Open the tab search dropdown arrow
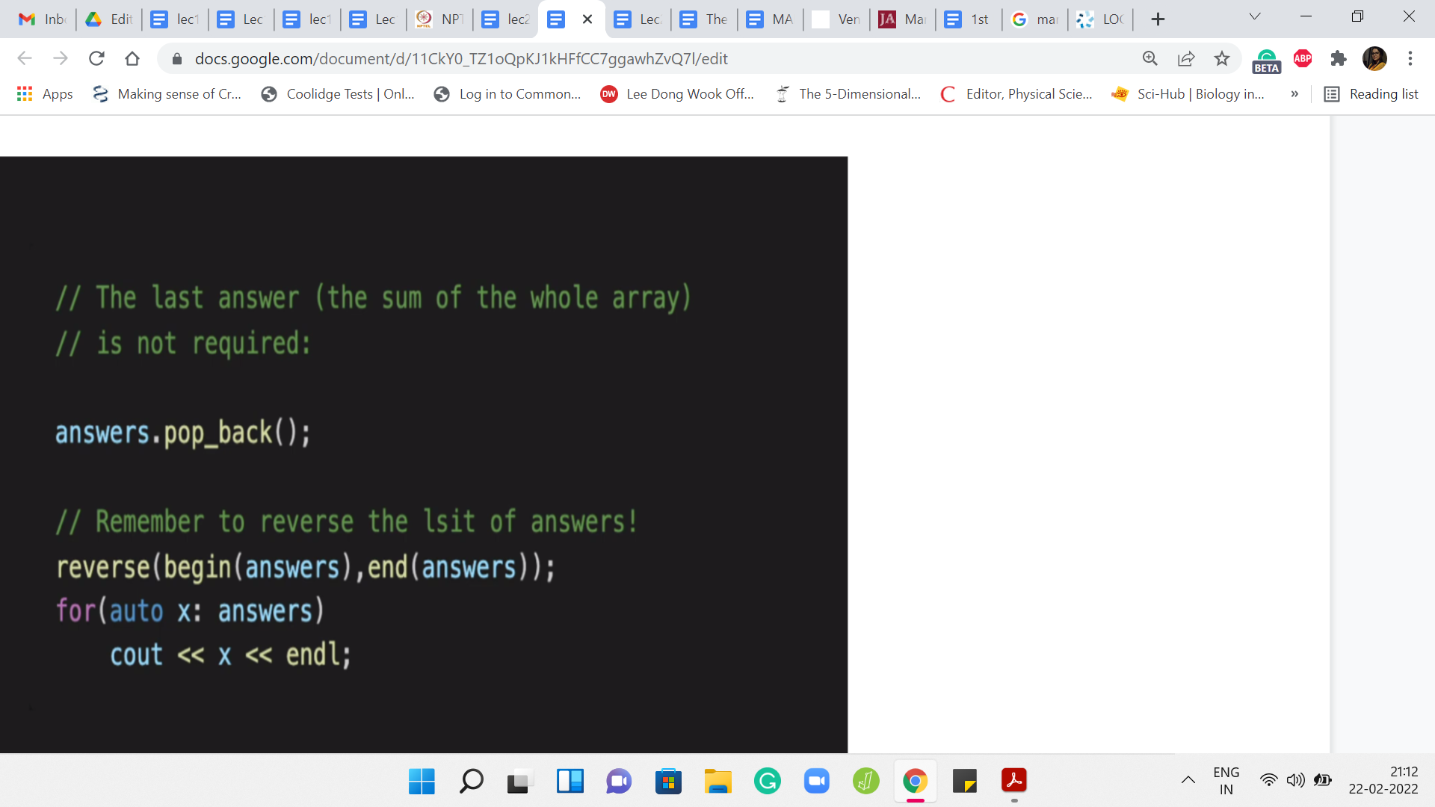The image size is (1435, 807). pyautogui.click(x=1255, y=16)
